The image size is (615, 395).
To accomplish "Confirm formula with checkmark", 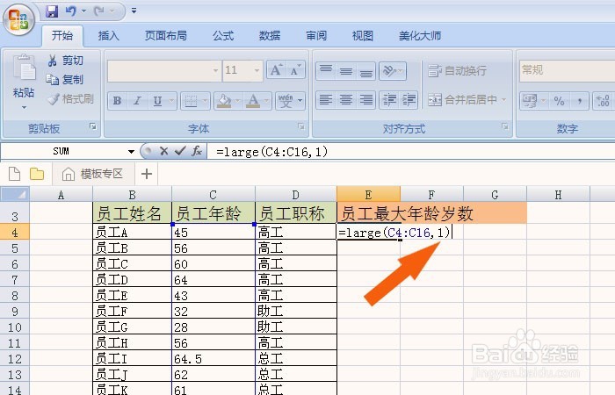I will point(180,151).
